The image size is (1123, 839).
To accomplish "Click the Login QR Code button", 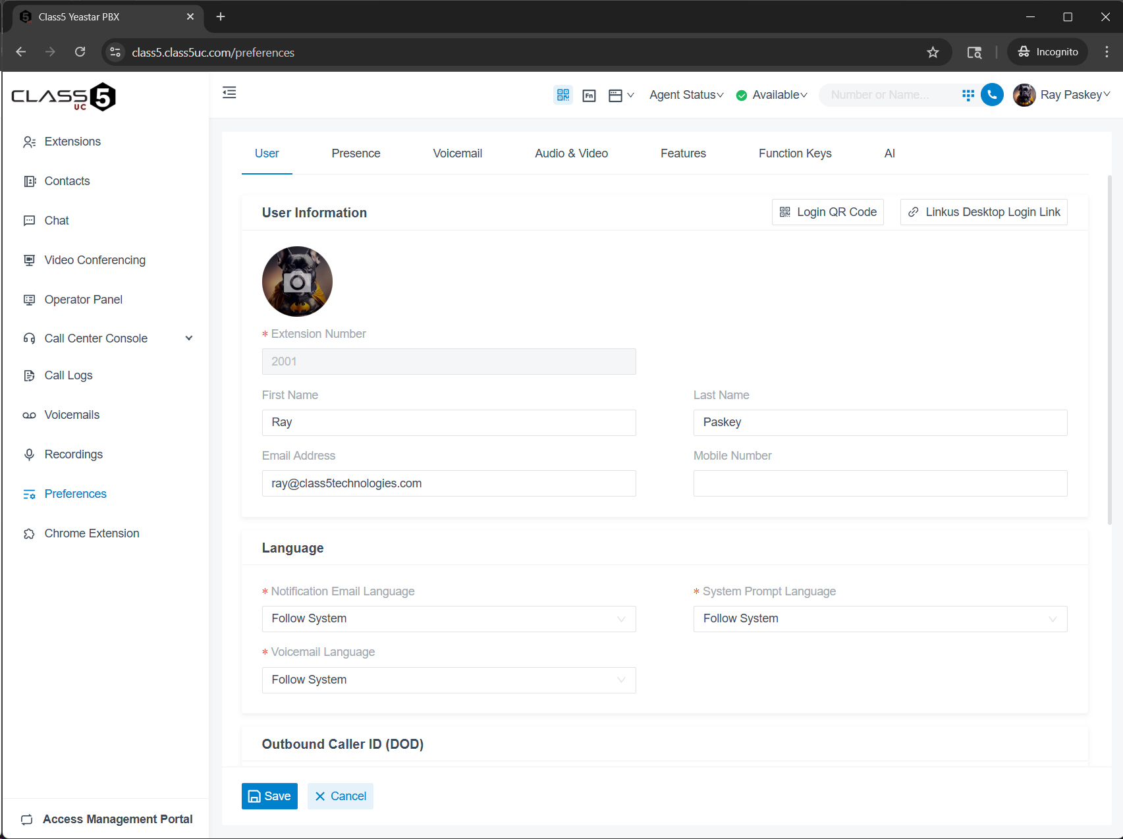I will coord(827,212).
